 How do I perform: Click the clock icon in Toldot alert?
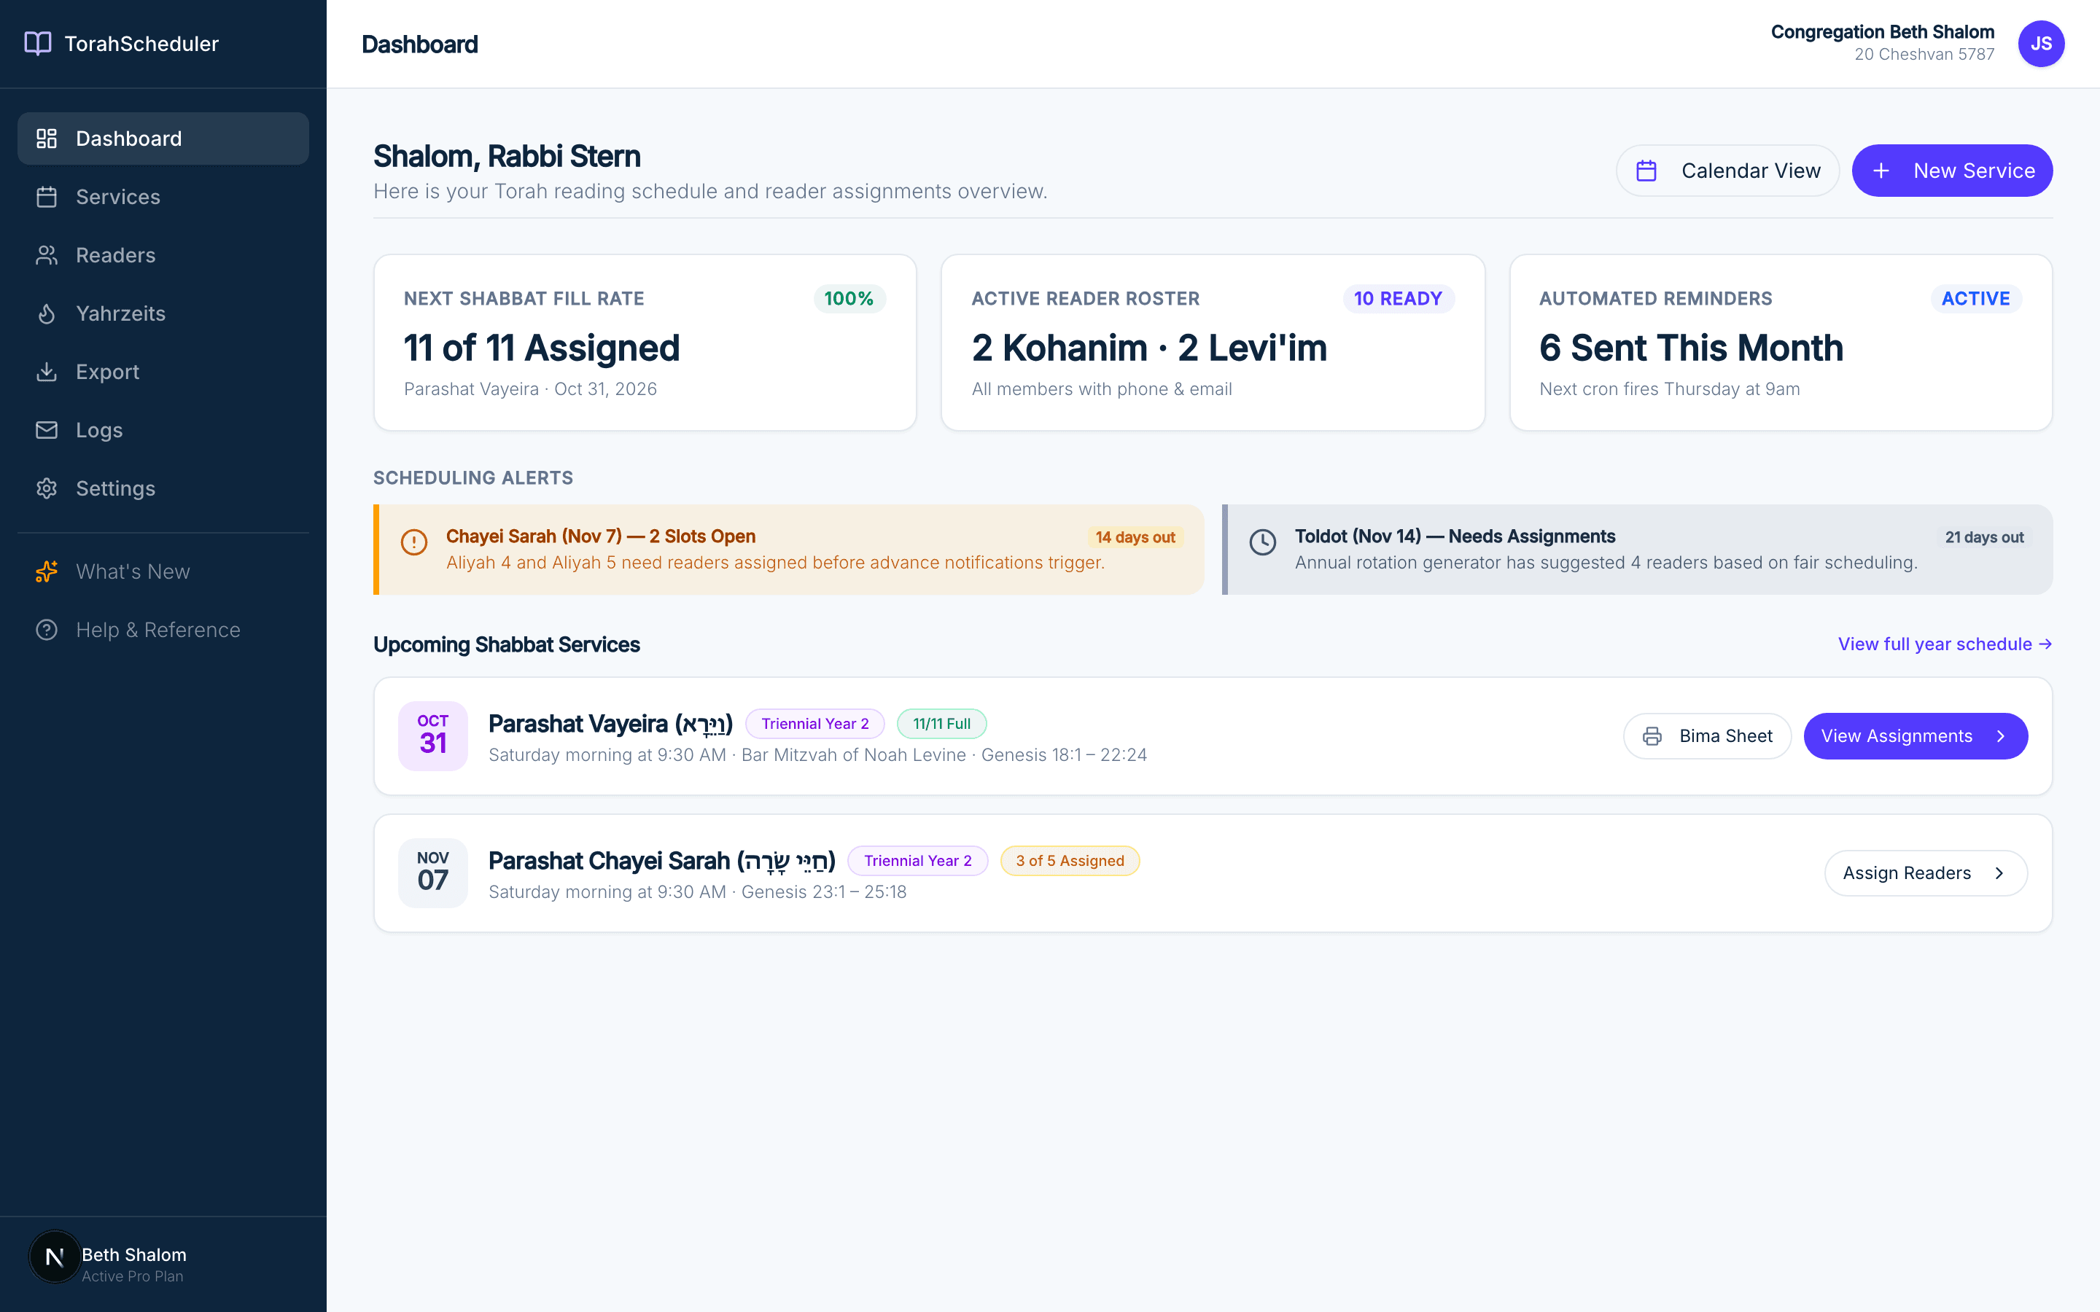pos(1263,542)
